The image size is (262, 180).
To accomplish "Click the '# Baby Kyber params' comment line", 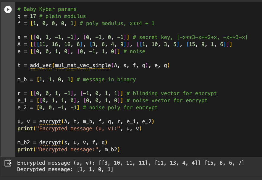I will (47, 9).
